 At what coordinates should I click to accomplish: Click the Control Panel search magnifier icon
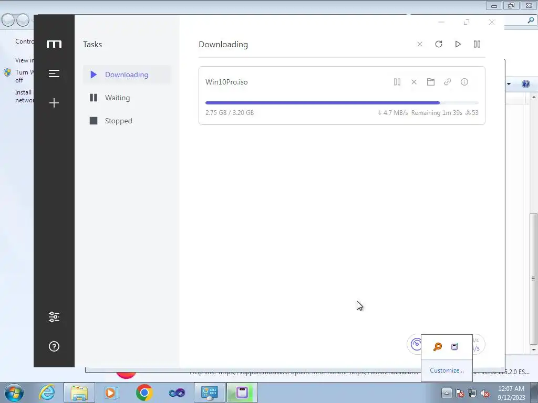click(x=531, y=20)
